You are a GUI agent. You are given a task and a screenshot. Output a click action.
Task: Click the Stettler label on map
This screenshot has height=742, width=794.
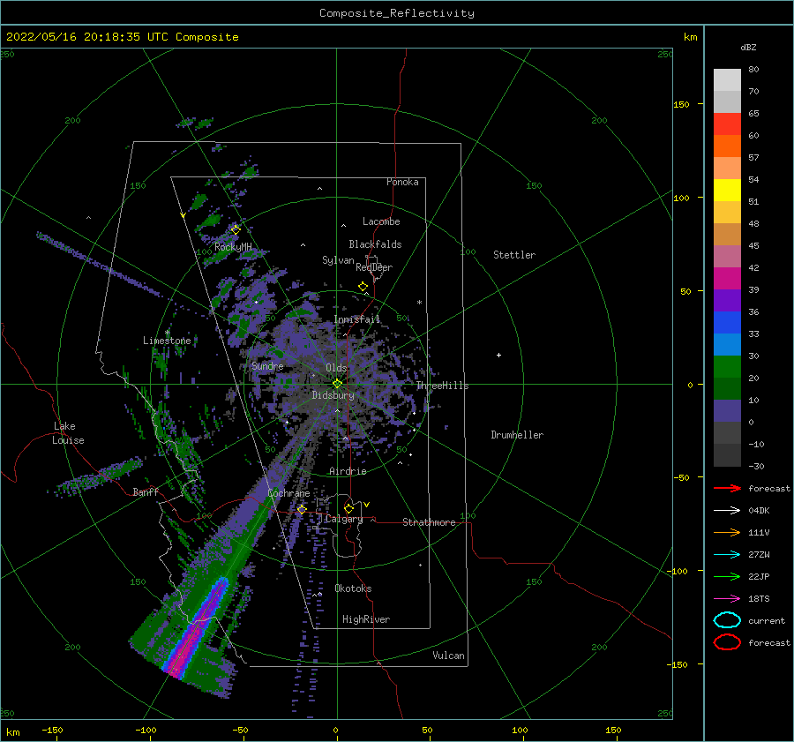point(514,255)
